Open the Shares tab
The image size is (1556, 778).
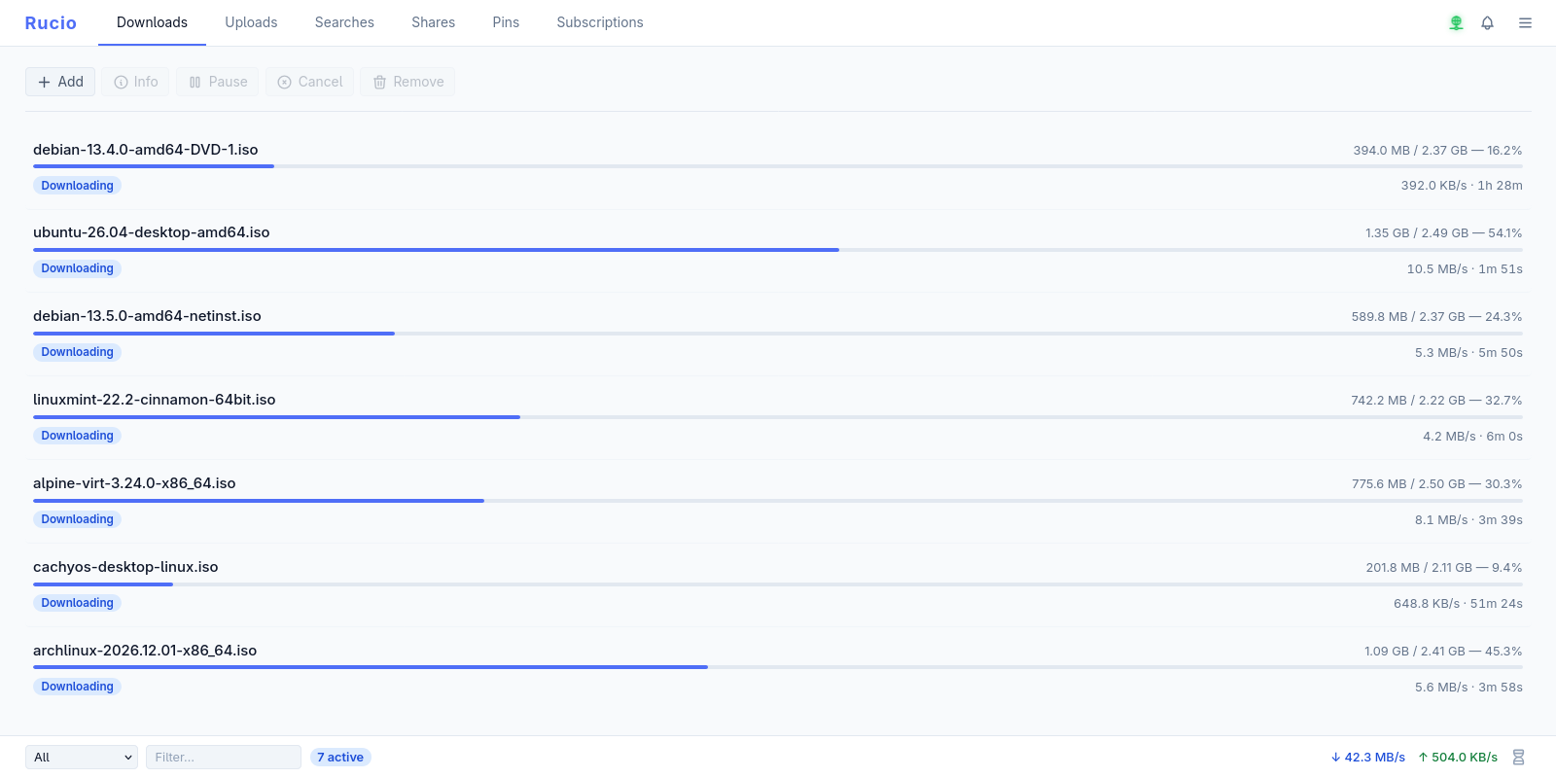click(433, 22)
